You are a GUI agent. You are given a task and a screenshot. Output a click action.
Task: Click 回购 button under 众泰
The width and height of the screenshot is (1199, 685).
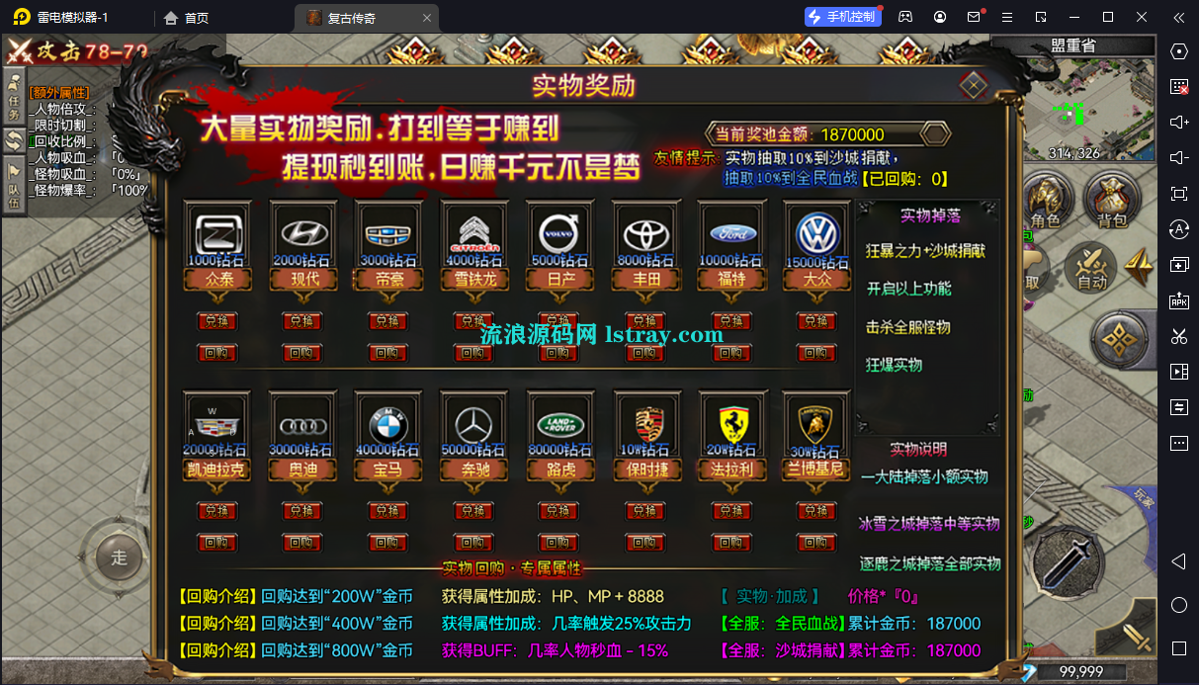pos(216,352)
